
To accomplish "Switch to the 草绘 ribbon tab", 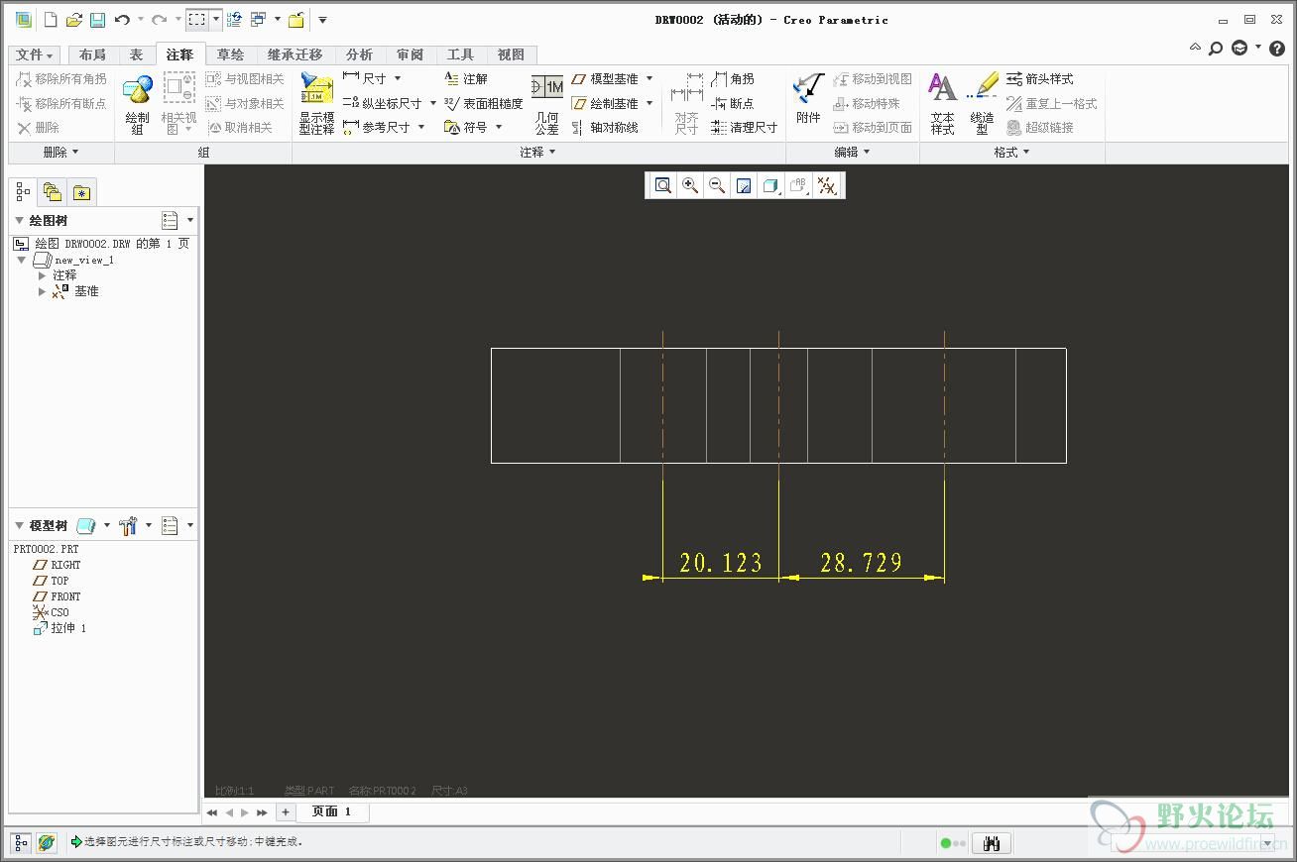I will (231, 55).
